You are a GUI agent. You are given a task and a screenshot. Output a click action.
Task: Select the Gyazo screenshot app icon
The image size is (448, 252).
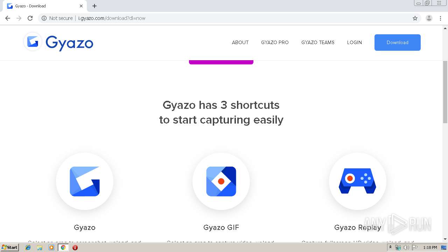coord(85,181)
